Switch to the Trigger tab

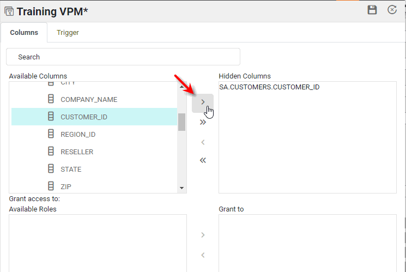(x=68, y=33)
